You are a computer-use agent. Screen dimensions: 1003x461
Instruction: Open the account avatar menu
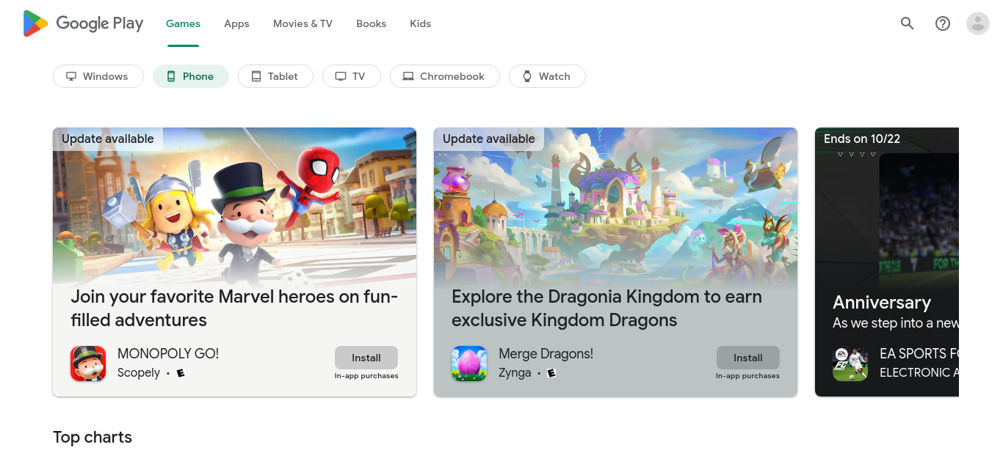point(978,23)
